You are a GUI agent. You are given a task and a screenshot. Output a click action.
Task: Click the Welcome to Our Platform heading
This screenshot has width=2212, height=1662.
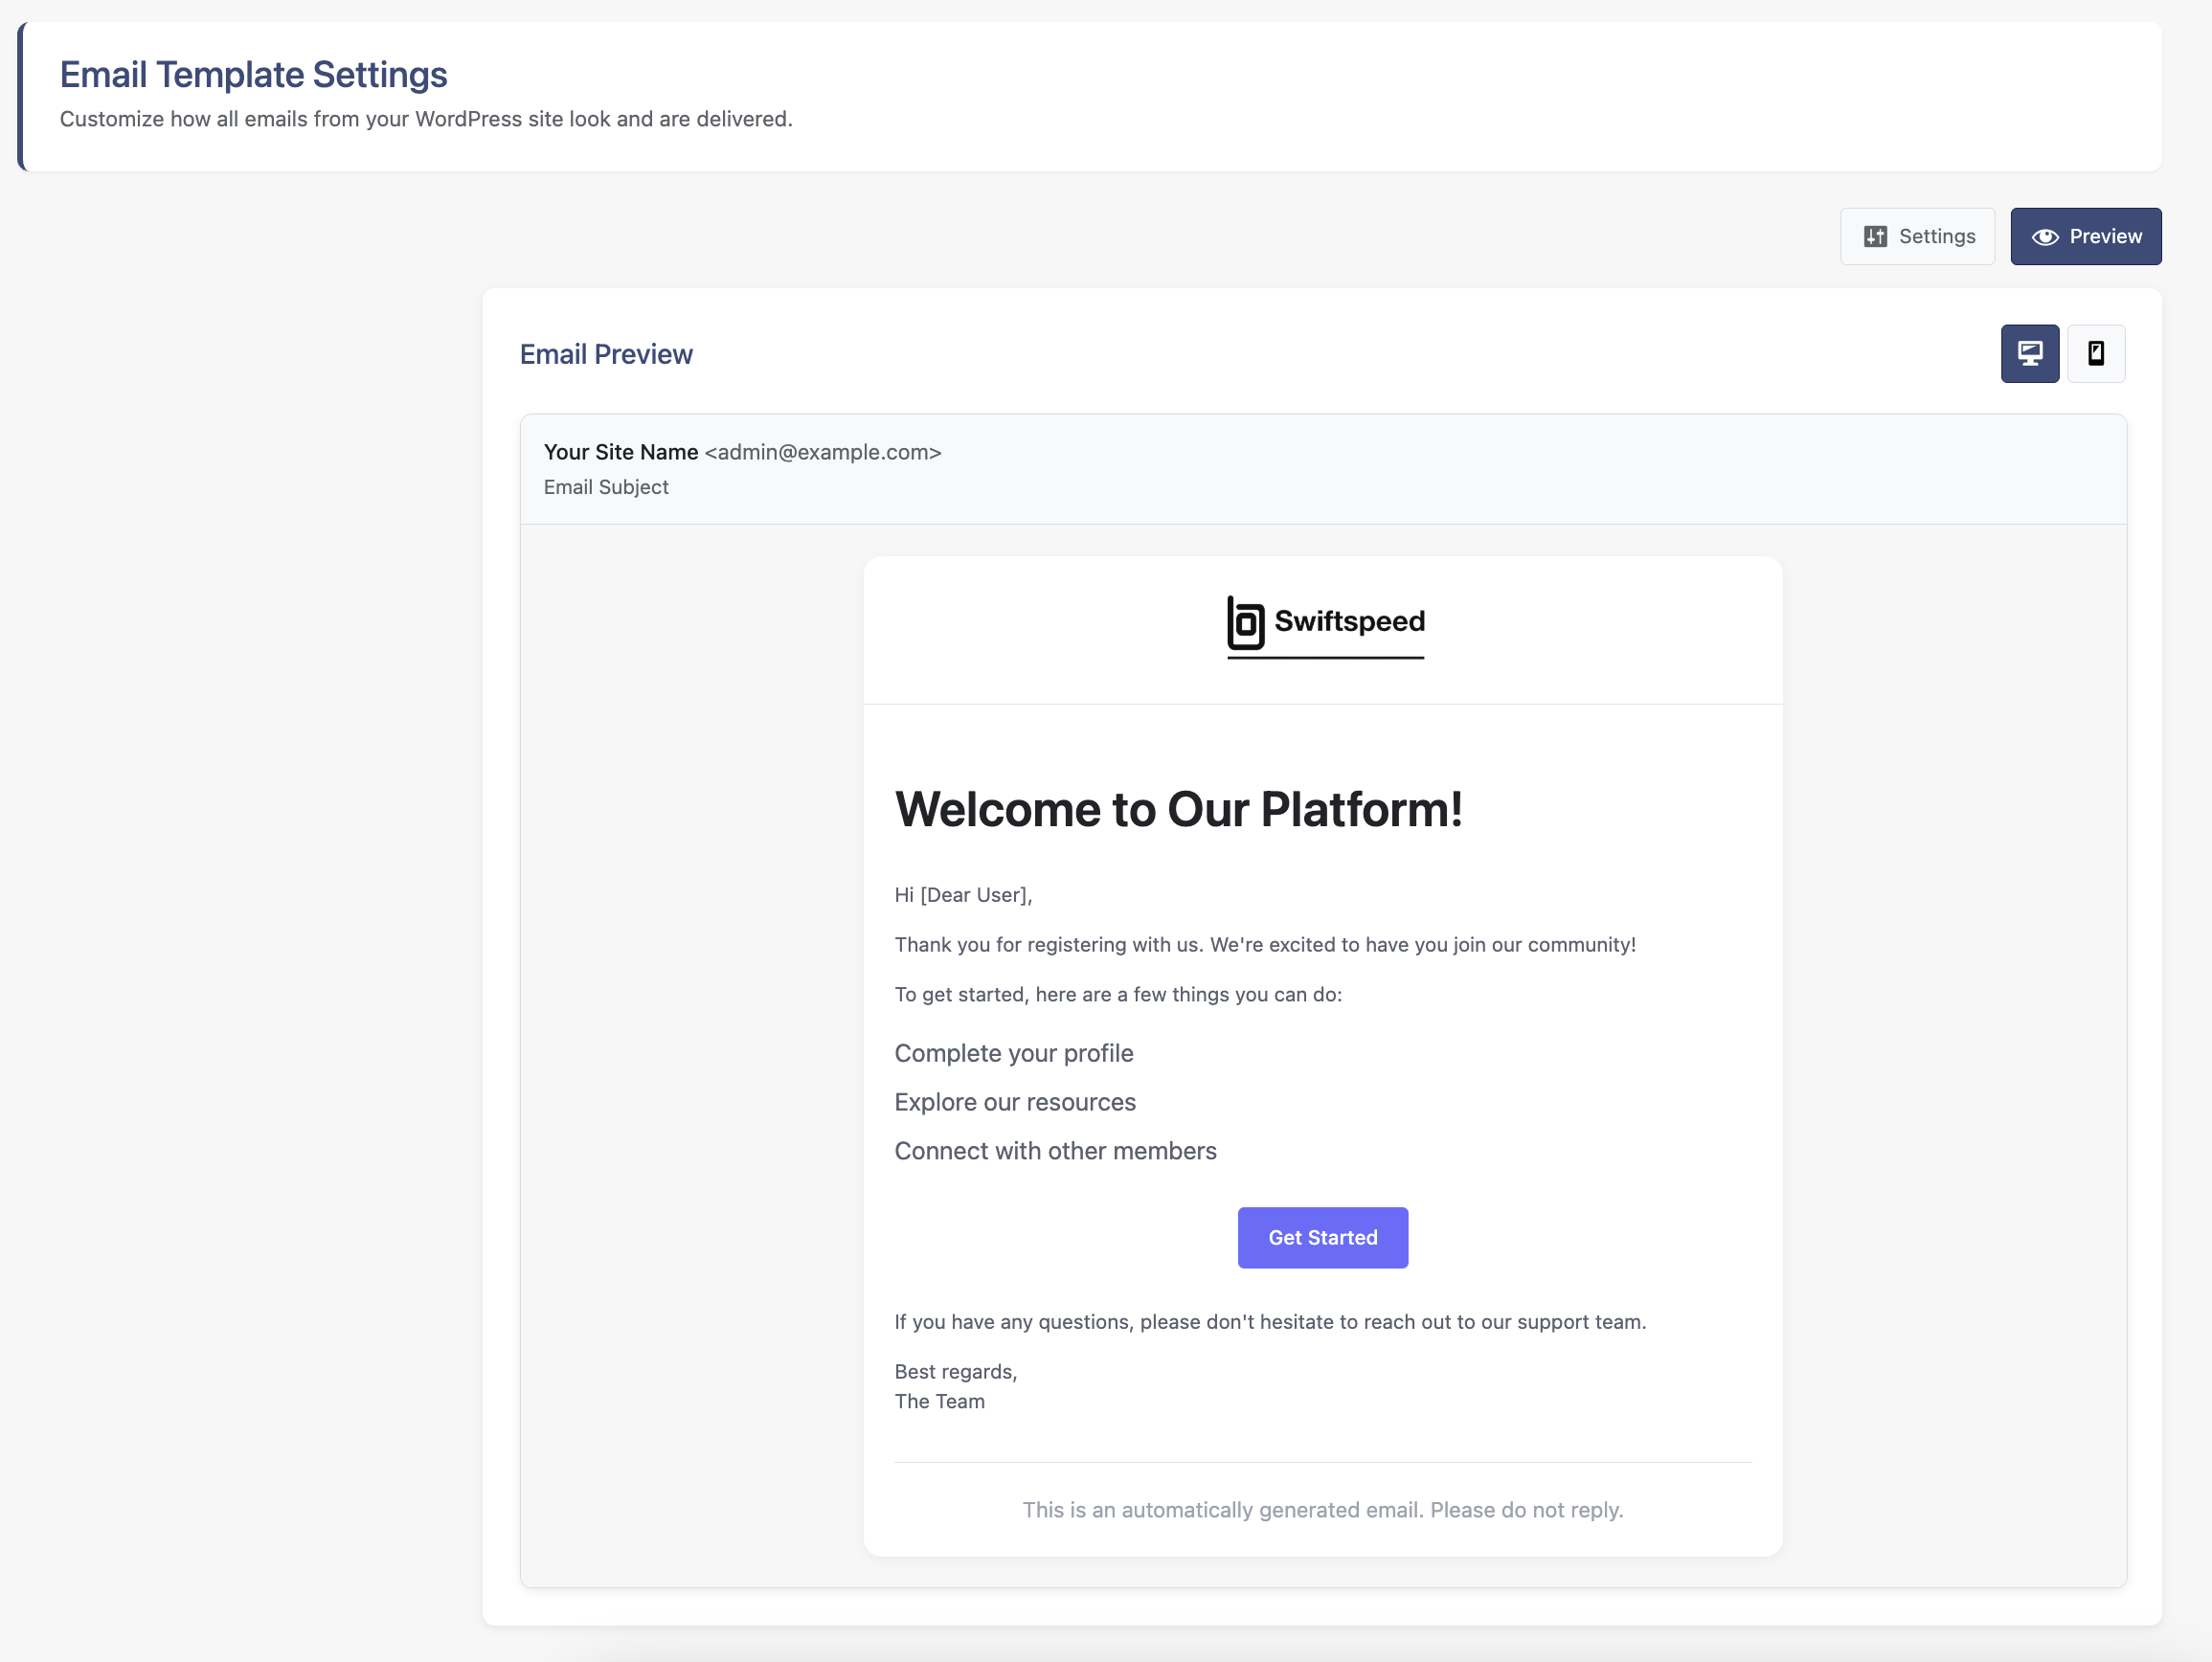click(x=1179, y=810)
